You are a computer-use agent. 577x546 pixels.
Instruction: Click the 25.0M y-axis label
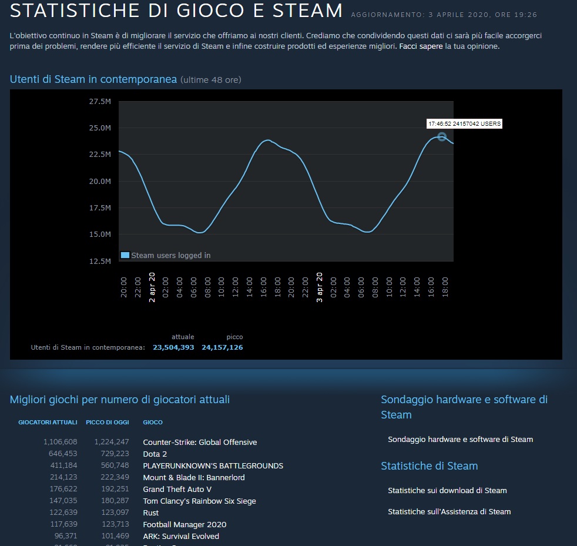(100, 128)
